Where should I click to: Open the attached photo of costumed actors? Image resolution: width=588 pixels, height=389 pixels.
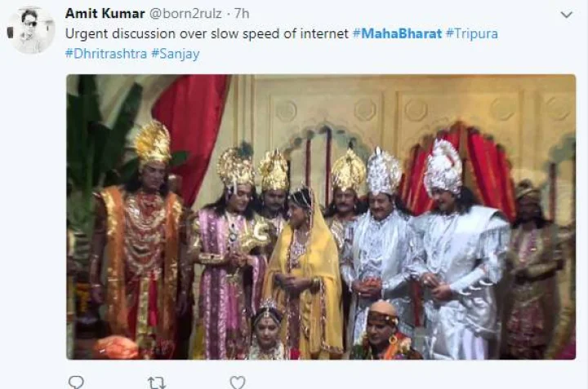click(x=321, y=217)
